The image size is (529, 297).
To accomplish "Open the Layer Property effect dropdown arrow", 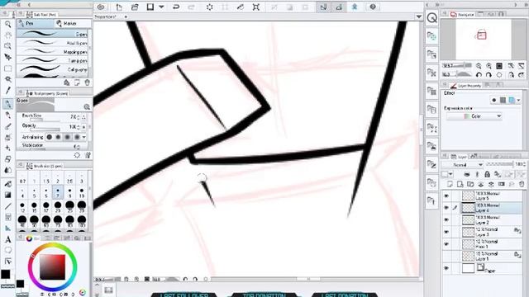I will tap(519, 100).
